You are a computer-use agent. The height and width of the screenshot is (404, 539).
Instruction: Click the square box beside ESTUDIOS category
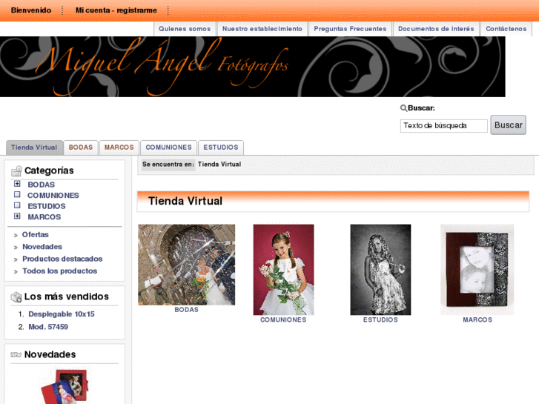pyautogui.click(x=17, y=205)
